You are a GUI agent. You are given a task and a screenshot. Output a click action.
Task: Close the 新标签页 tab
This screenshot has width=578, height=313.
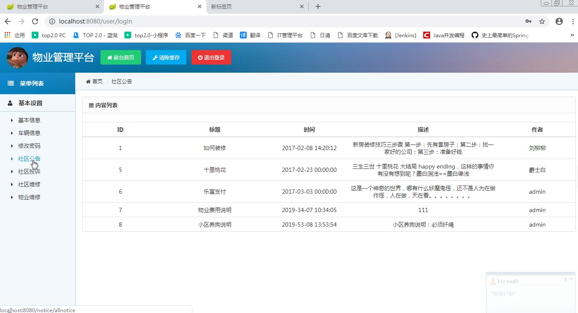click(x=302, y=7)
